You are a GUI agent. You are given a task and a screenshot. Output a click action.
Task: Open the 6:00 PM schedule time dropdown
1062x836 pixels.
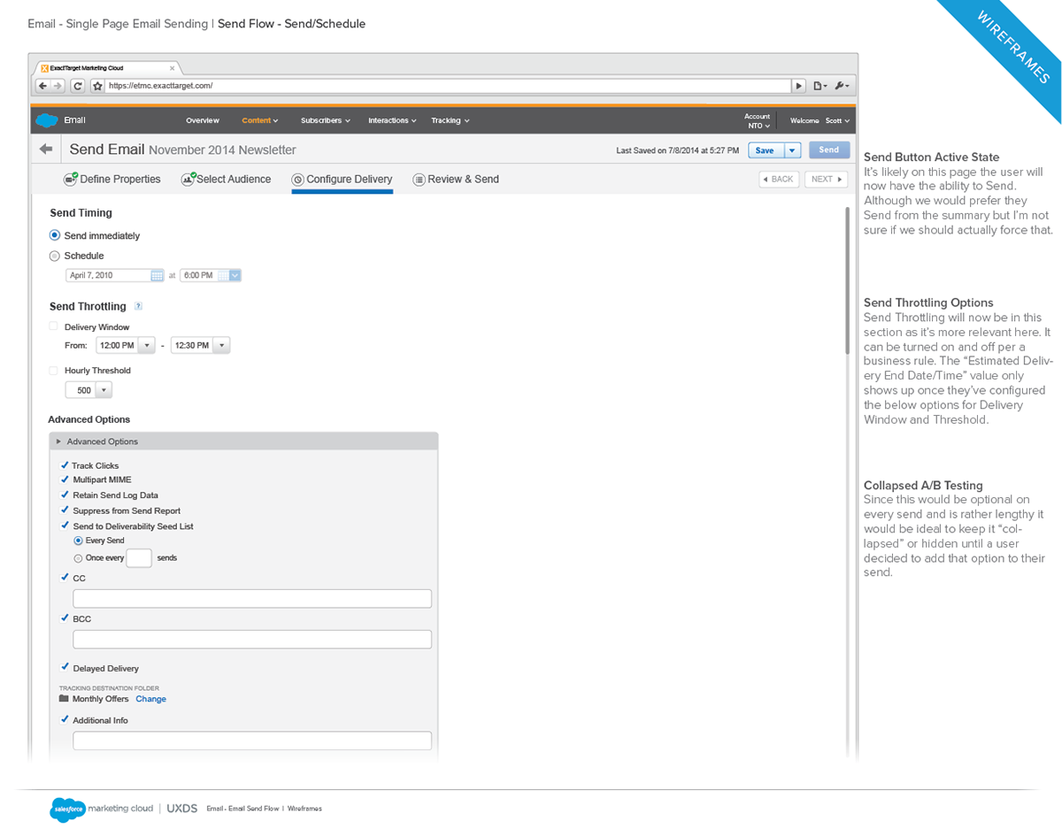(235, 275)
